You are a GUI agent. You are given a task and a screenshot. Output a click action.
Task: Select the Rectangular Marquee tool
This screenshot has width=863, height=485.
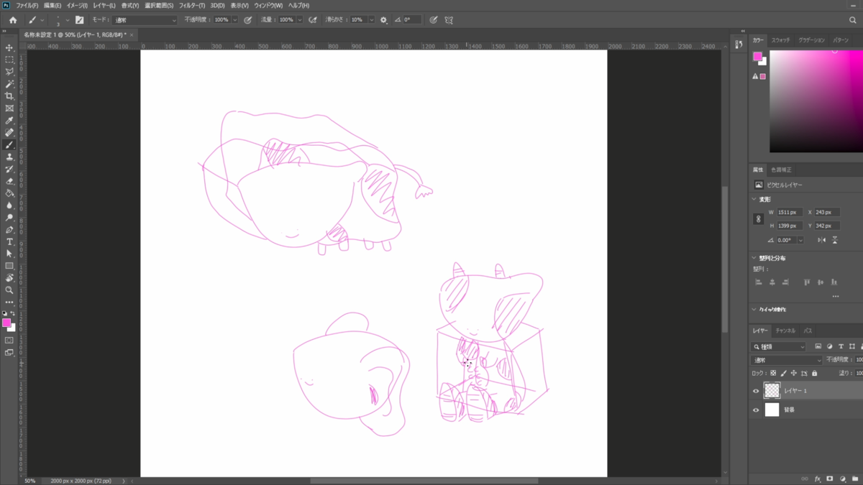[x=9, y=60]
